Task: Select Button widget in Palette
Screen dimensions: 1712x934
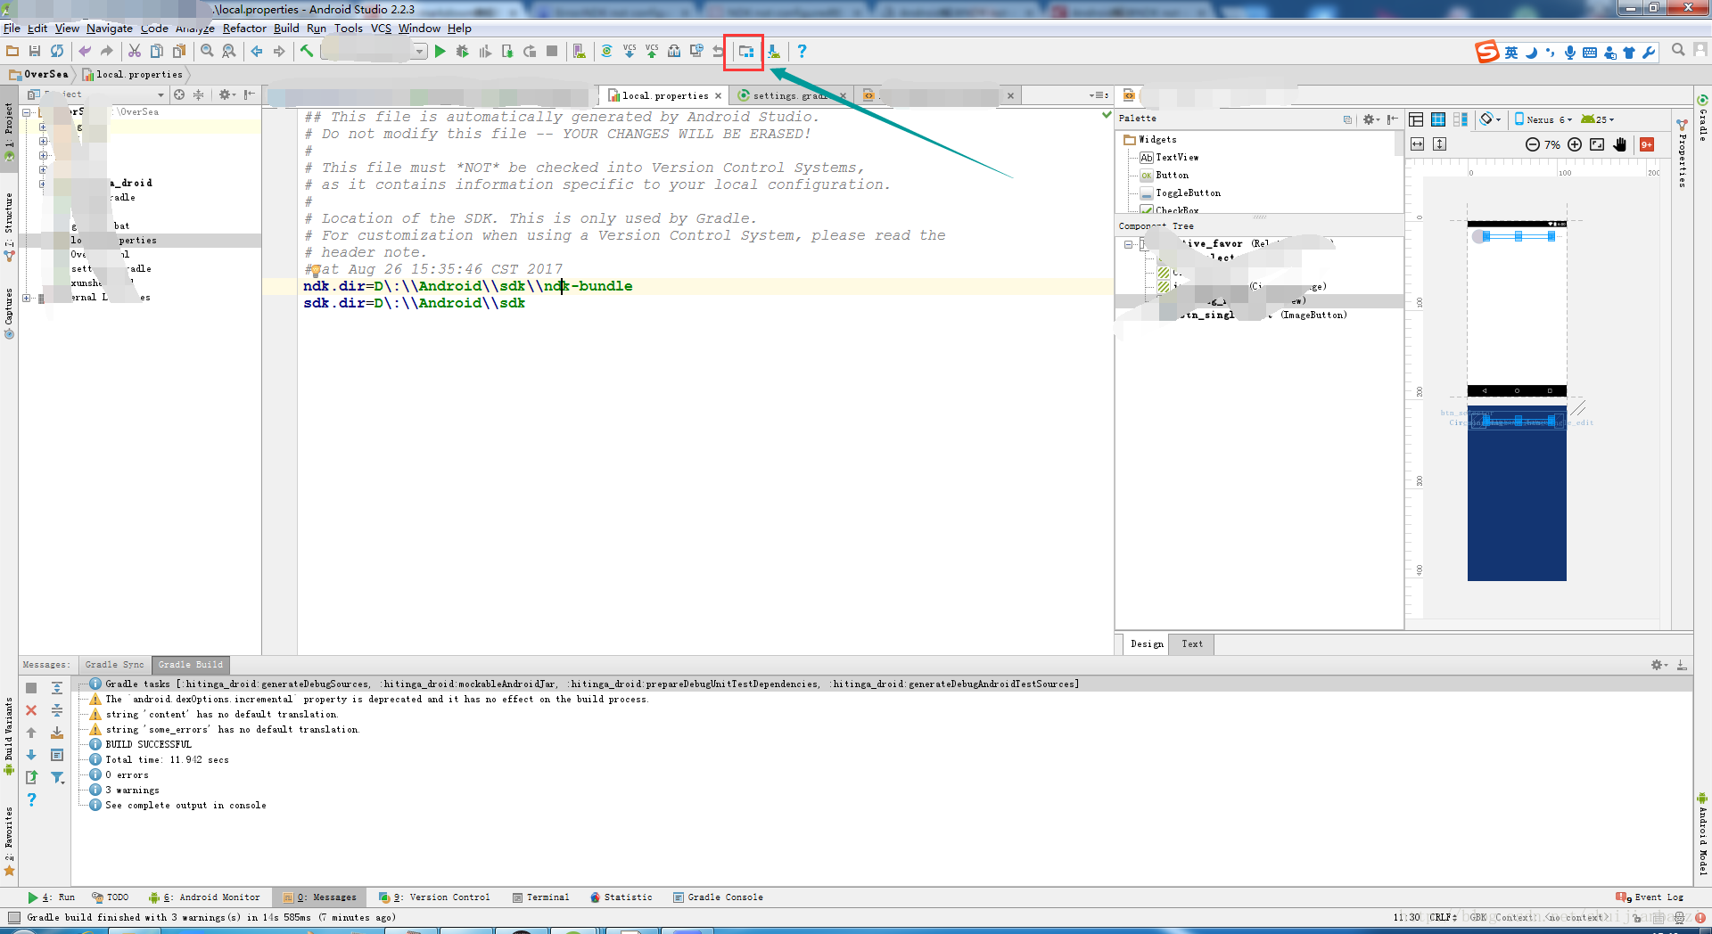Action: tap(1172, 176)
